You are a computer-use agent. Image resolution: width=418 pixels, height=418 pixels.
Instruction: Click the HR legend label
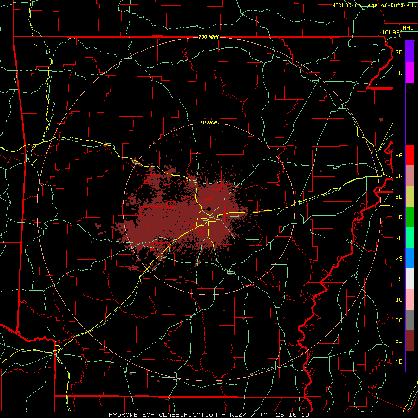pyautogui.click(x=398, y=217)
